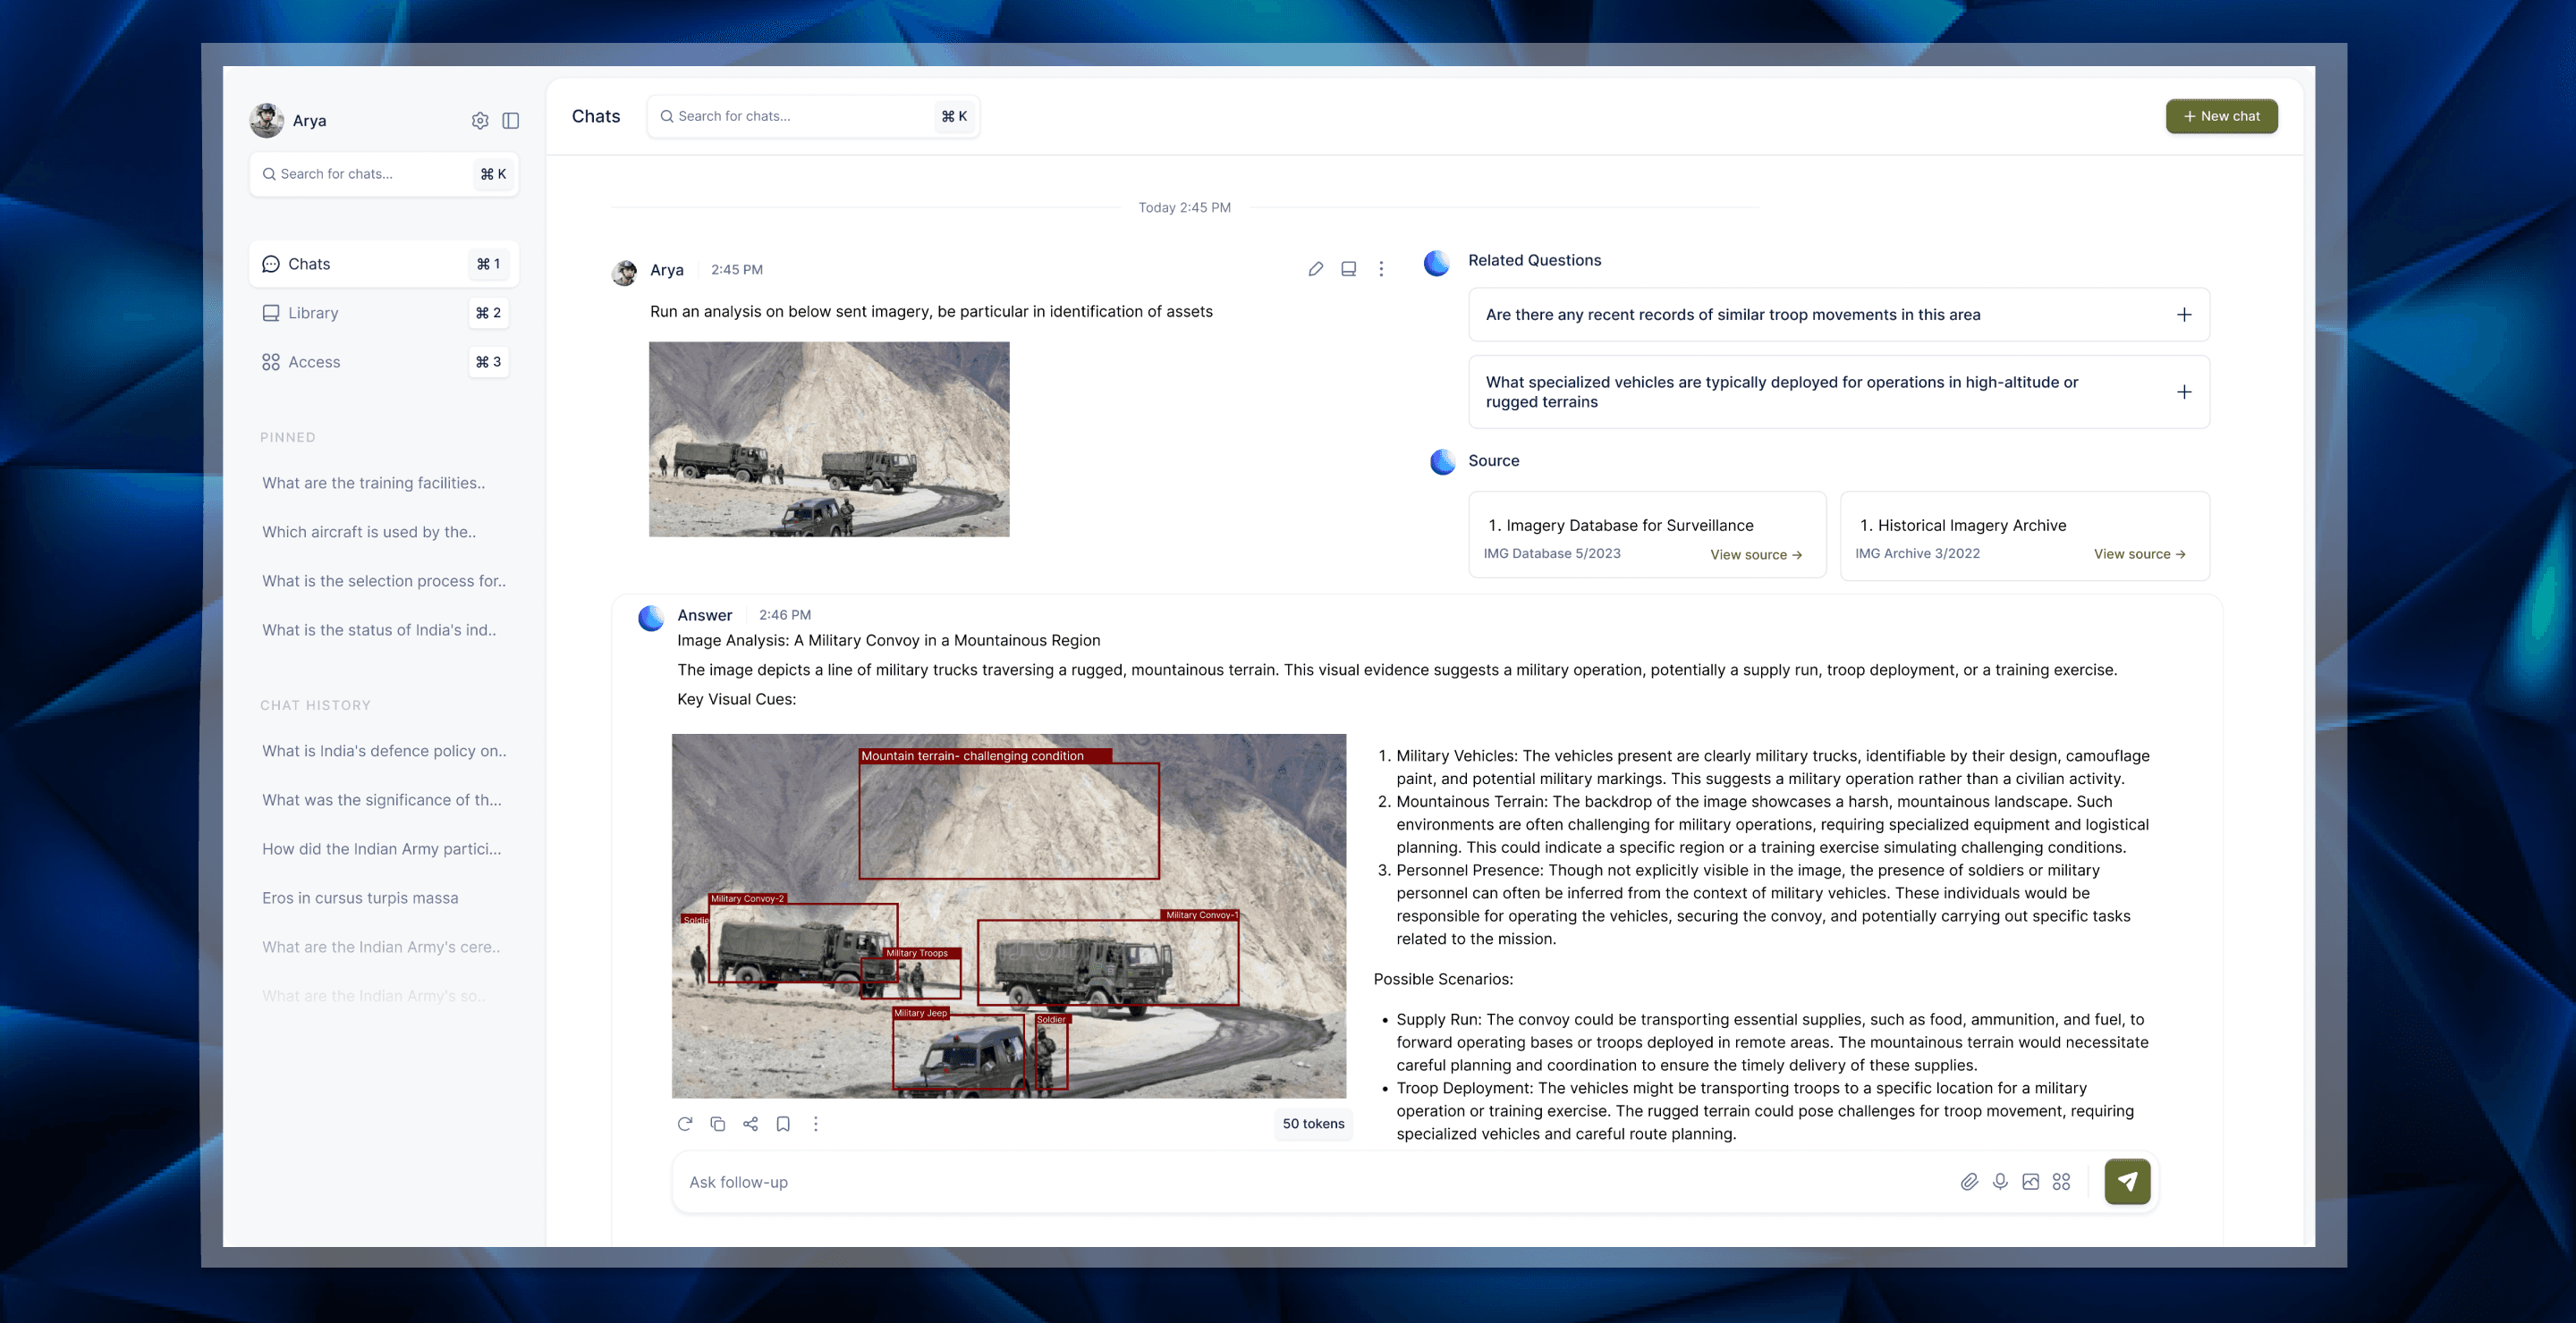The image size is (2576, 1323).
Task: Click the paperclip attach icon
Action: pos(1969,1181)
